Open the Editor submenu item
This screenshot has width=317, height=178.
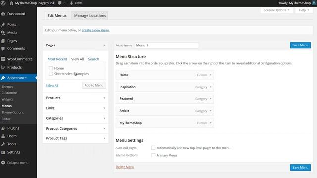(6, 119)
